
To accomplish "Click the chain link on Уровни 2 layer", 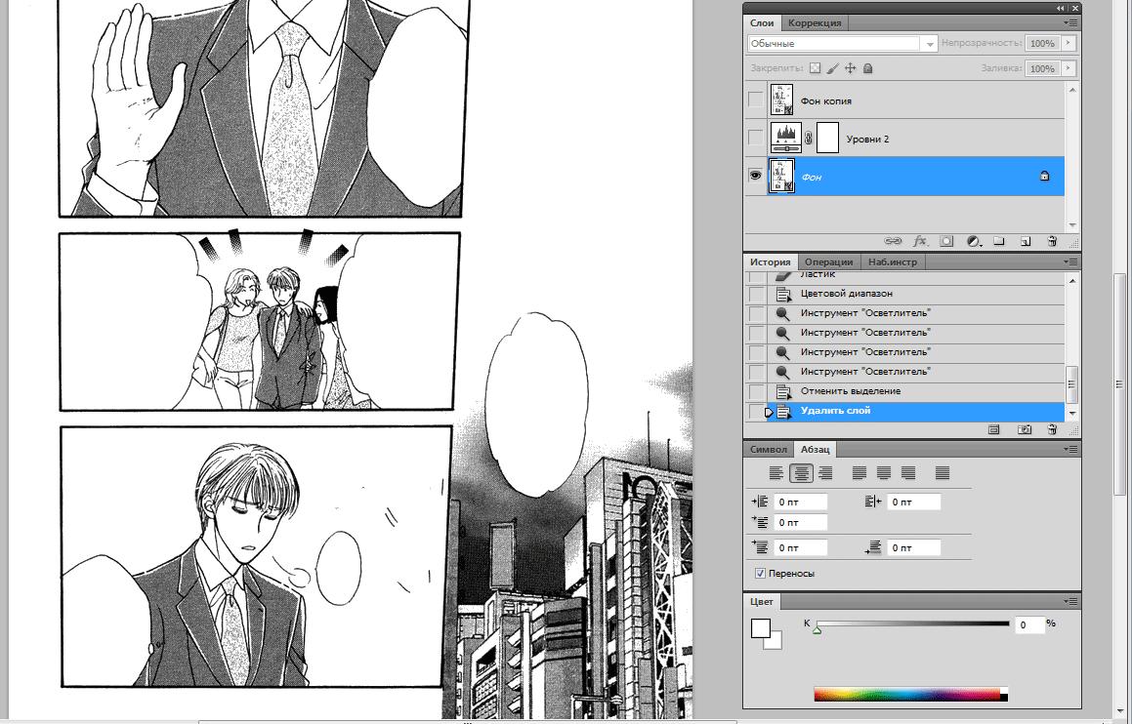I will (808, 139).
